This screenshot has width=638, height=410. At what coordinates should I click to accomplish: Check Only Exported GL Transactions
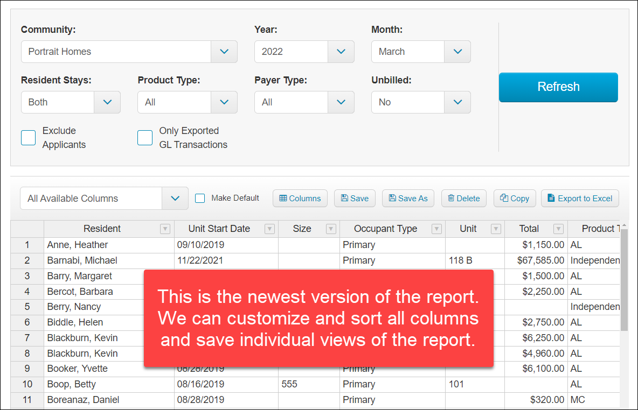(x=145, y=138)
